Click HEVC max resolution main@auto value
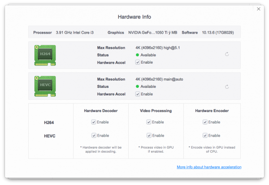Viewport: 269px width, 185px height. tap(159, 79)
